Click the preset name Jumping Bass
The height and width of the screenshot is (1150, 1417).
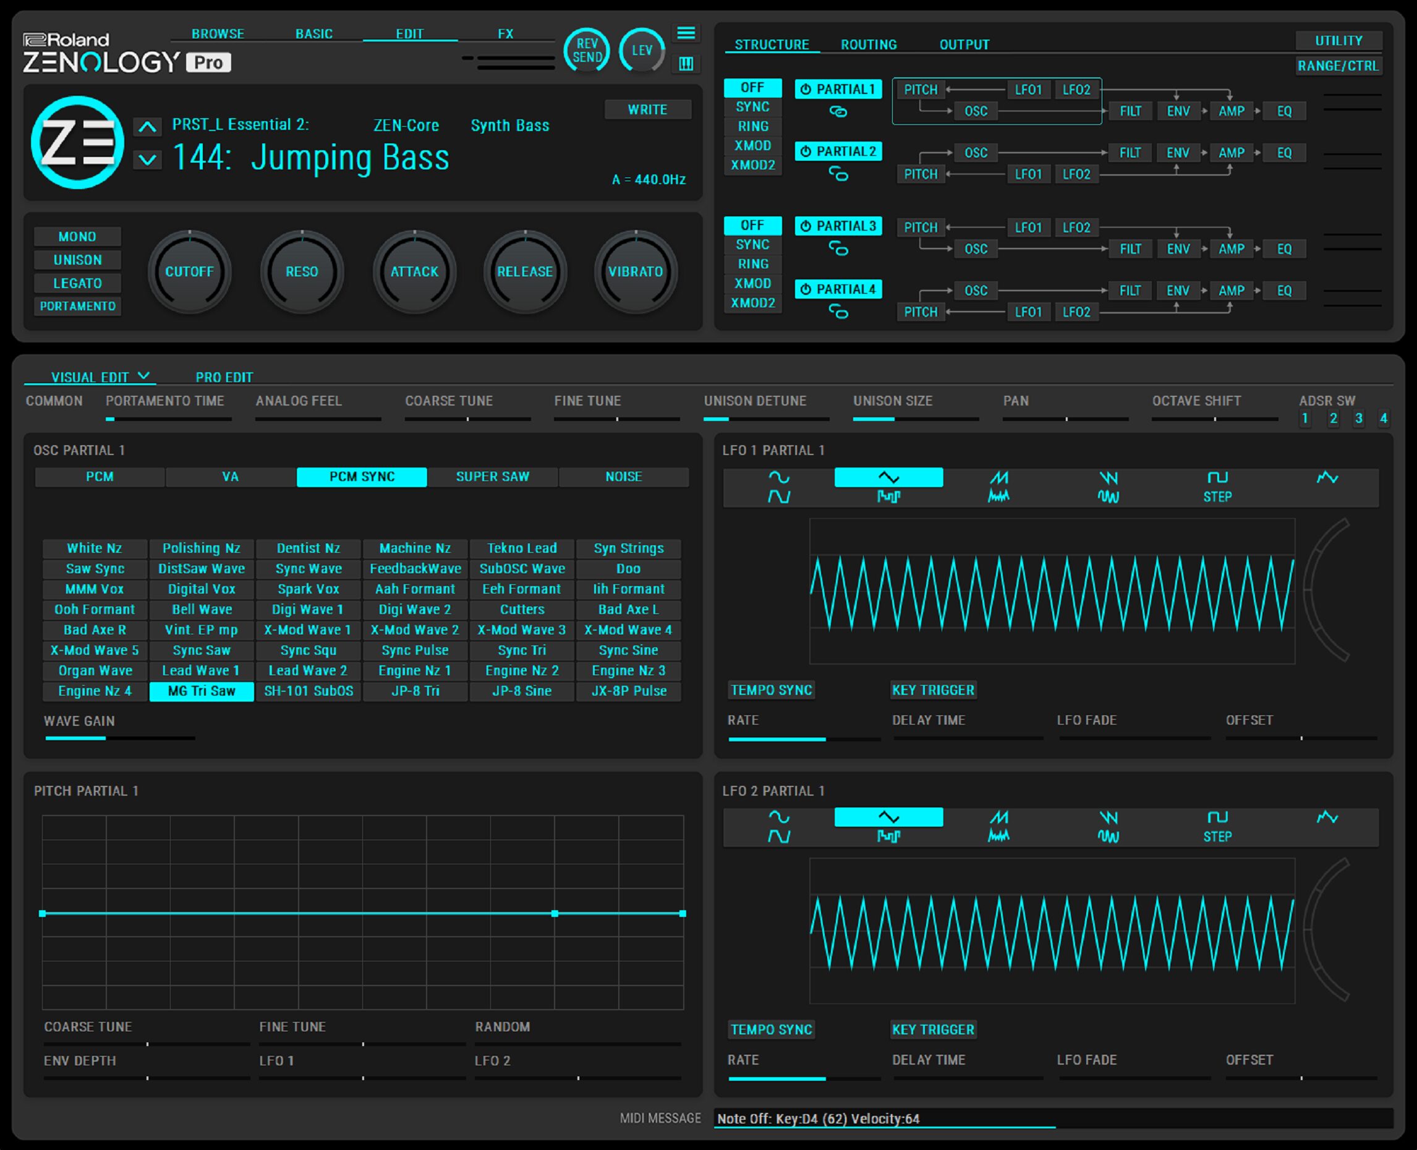coord(350,158)
